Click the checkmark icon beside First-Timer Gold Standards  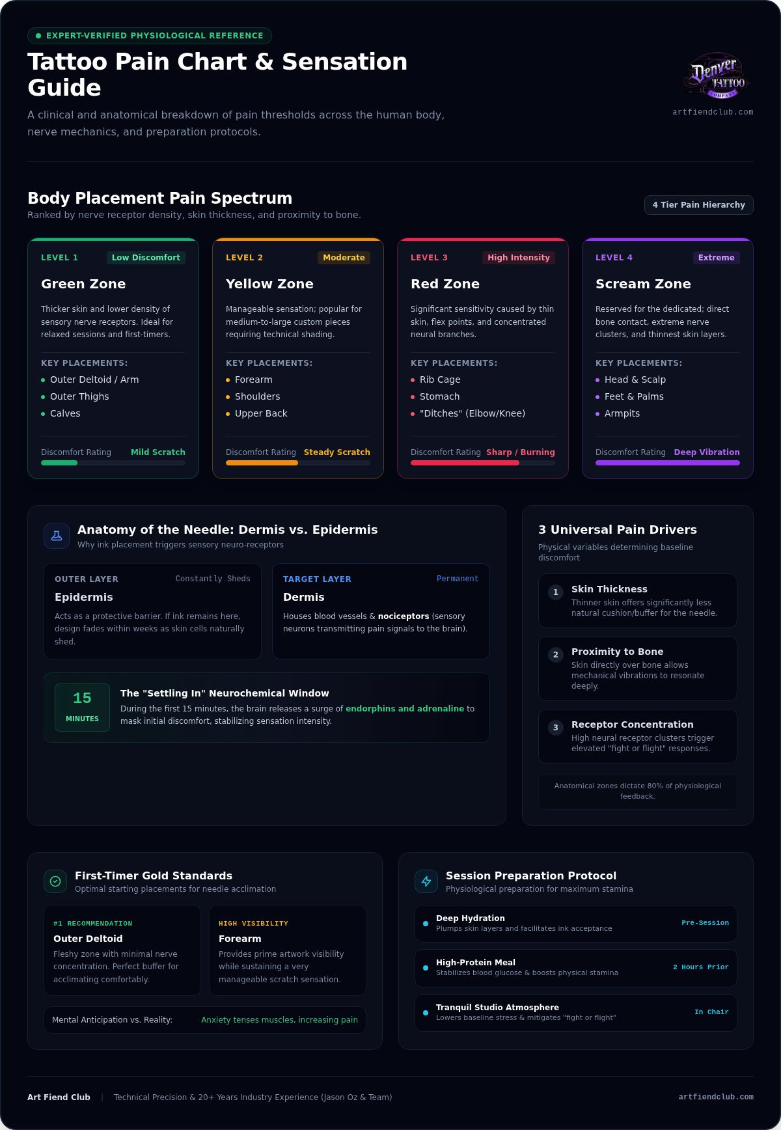tap(55, 881)
